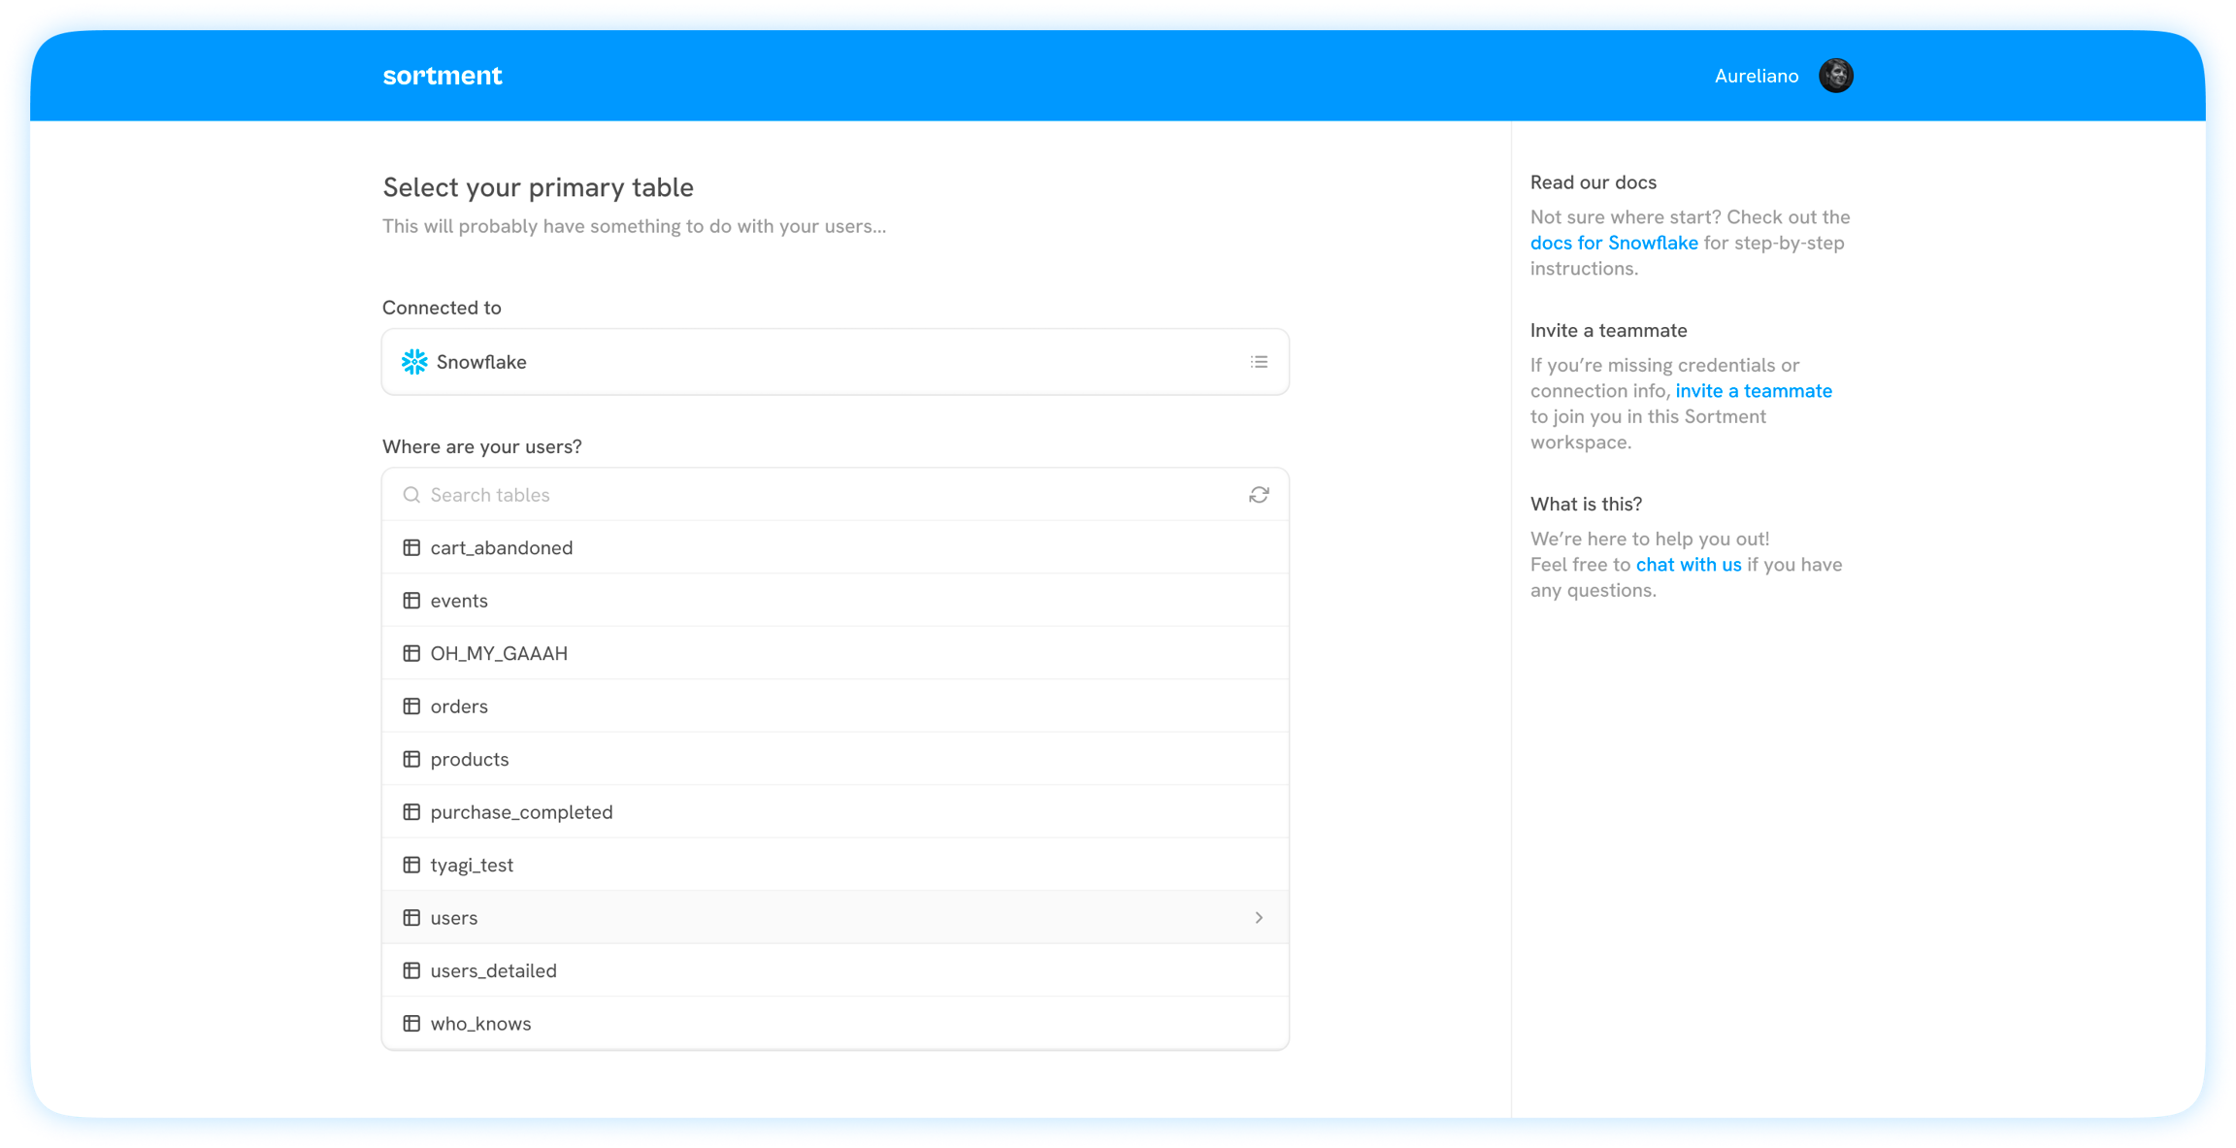
Task: Click the Aureliano username menu
Action: point(1756,76)
